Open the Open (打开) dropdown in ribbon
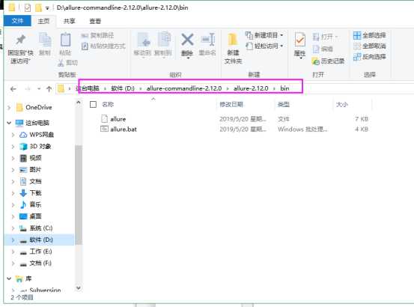This screenshot has height=307, width=414. [325, 37]
